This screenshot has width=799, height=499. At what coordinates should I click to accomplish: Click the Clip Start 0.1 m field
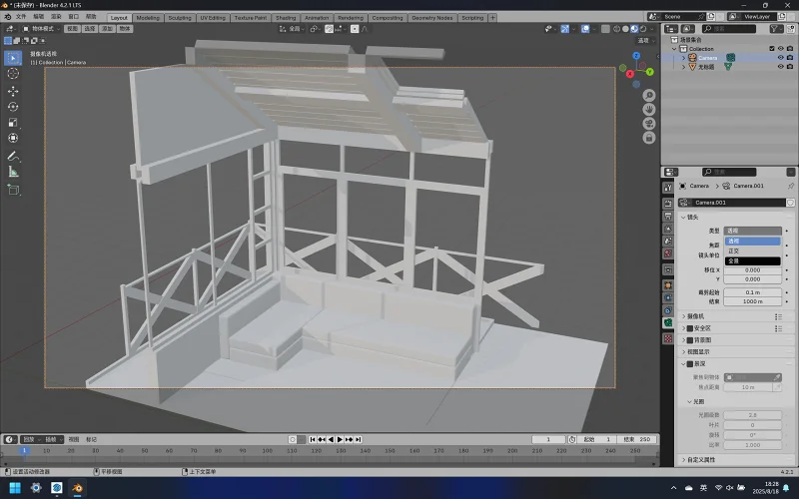753,292
